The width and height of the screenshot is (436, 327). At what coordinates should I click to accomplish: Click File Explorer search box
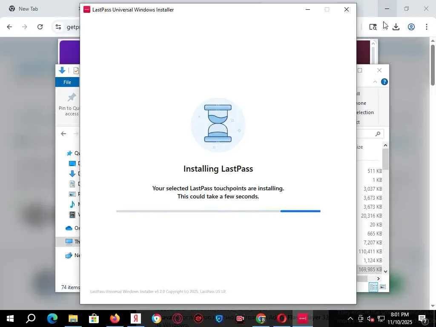370,134
